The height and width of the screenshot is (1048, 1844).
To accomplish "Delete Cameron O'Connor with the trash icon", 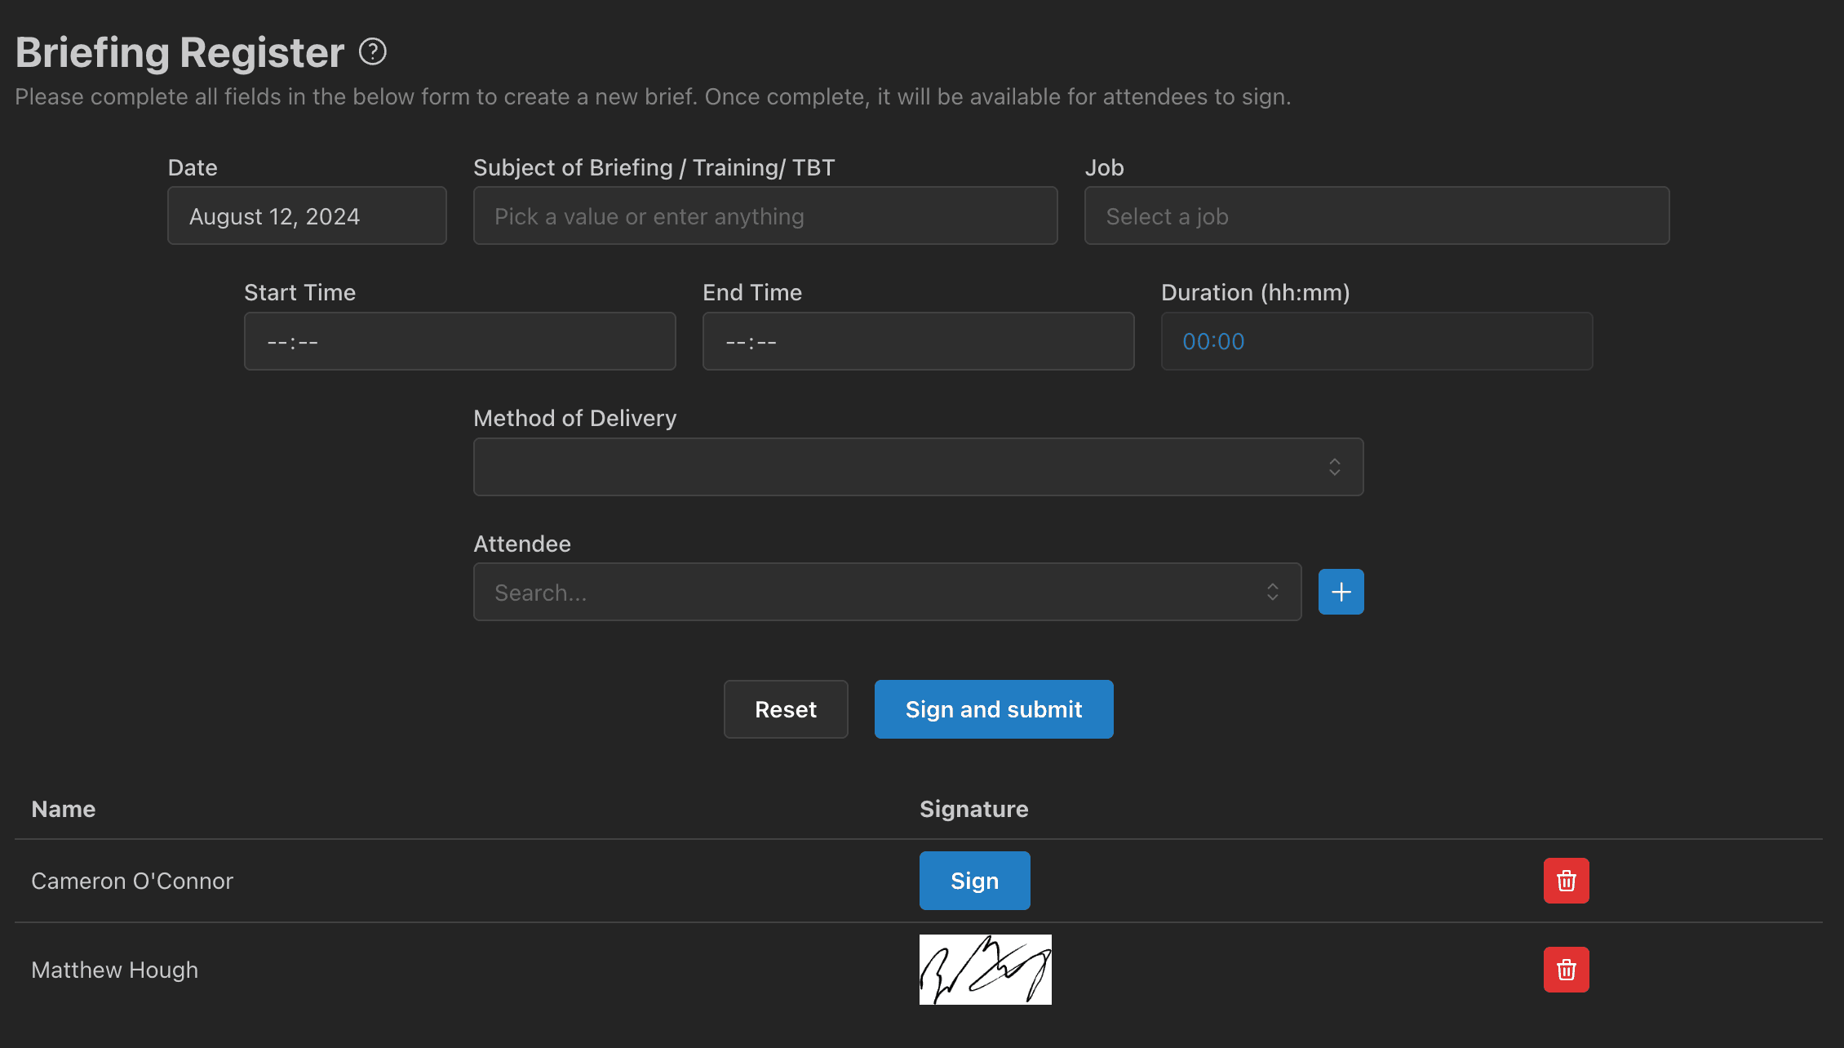I will (1566, 881).
